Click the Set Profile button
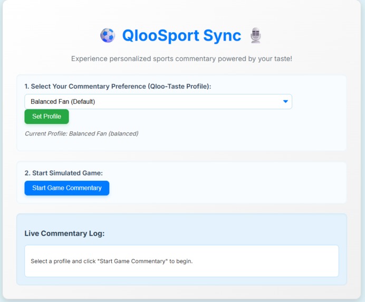The height and width of the screenshot is (302, 365). click(x=47, y=116)
